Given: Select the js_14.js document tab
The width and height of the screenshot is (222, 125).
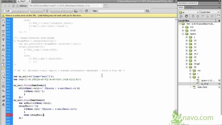Looking at the screenshot, I should [x=22, y=1].
